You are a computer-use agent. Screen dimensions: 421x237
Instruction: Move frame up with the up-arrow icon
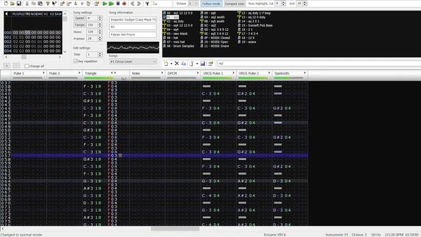(82, 3)
